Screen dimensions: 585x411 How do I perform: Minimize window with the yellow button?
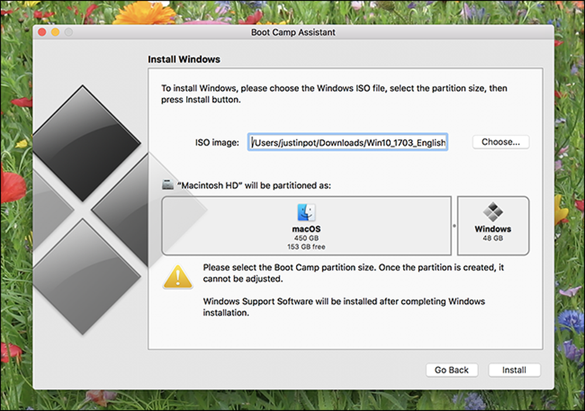(x=55, y=33)
